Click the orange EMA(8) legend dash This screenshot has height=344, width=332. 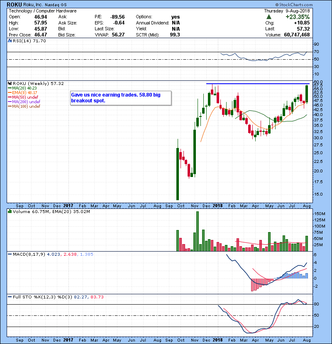pos(10,92)
